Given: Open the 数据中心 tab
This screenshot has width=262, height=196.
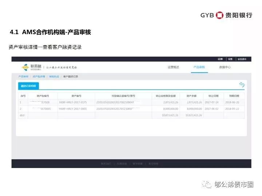Looking at the screenshot, I should 225,67.
